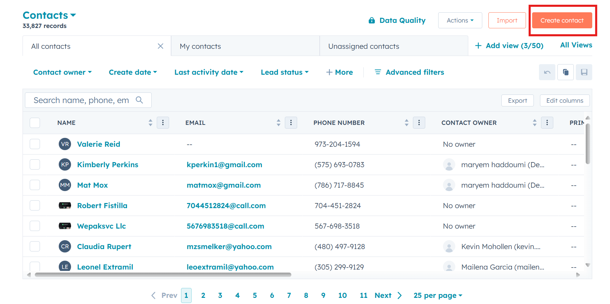The height and width of the screenshot is (304, 610).
Task: Open Kimberly Perkins contact record
Action: pyautogui.click(x=108, y=165)
